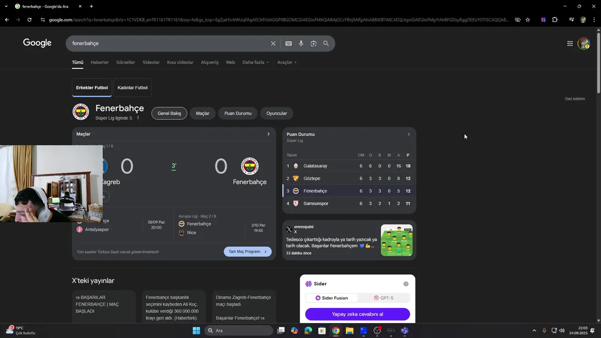Screen dimensions: 601x338
Task: Open the Chrome extensions puzzle icon
Action: pyautogui.click(x=555, y=20)
